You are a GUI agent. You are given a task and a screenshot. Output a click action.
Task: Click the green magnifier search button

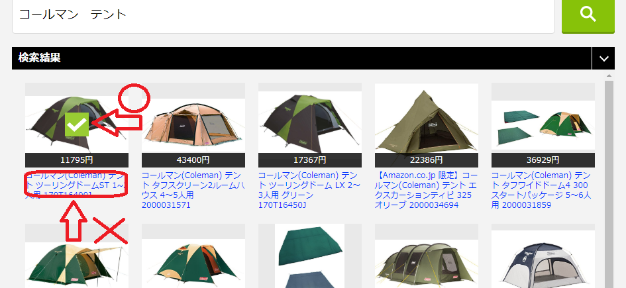point(588,15)
